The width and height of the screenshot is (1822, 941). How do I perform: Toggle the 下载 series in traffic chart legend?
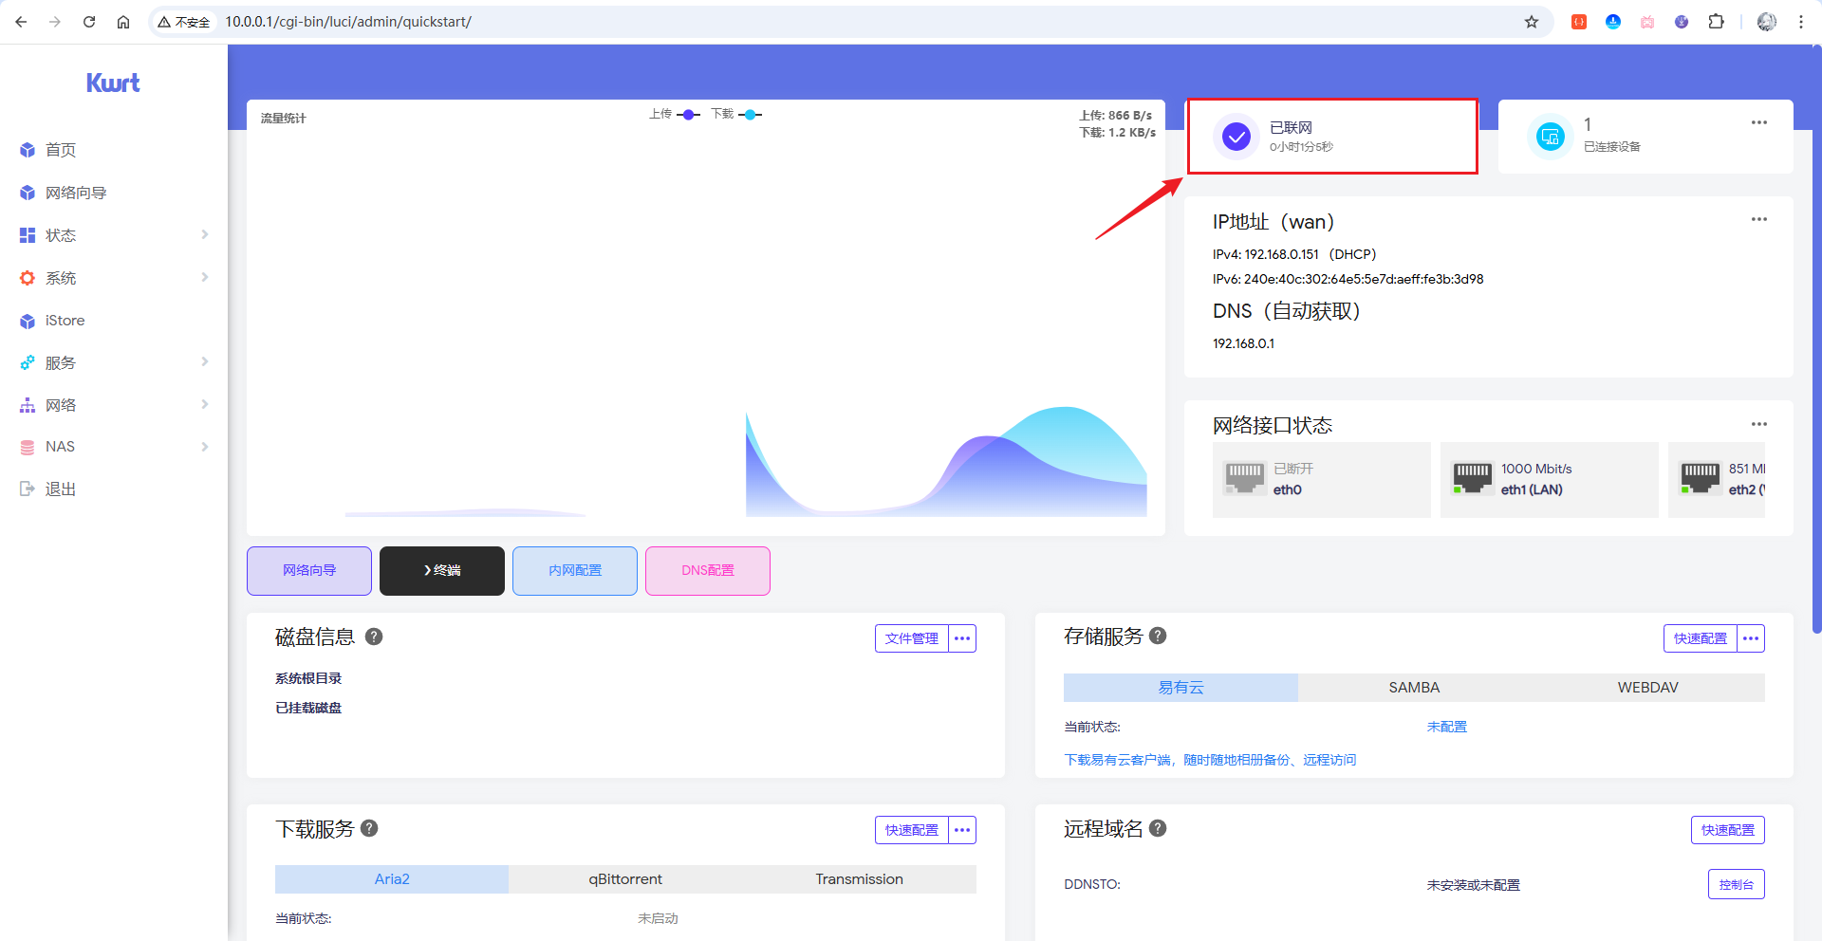coord(736,115)
